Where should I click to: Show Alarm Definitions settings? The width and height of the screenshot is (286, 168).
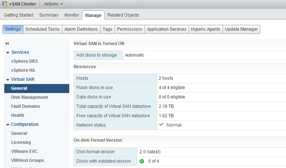click(81, 29)
